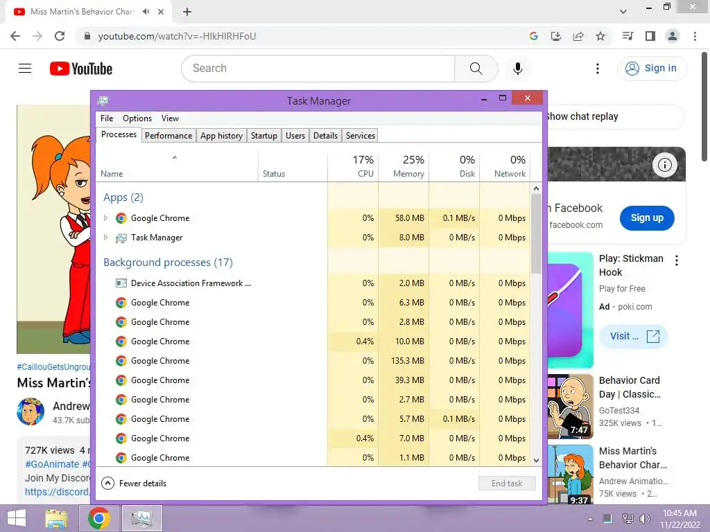Toggle Chrome side panel icon
This screenshot has width=710, height=532.
[x=650, y=36]
